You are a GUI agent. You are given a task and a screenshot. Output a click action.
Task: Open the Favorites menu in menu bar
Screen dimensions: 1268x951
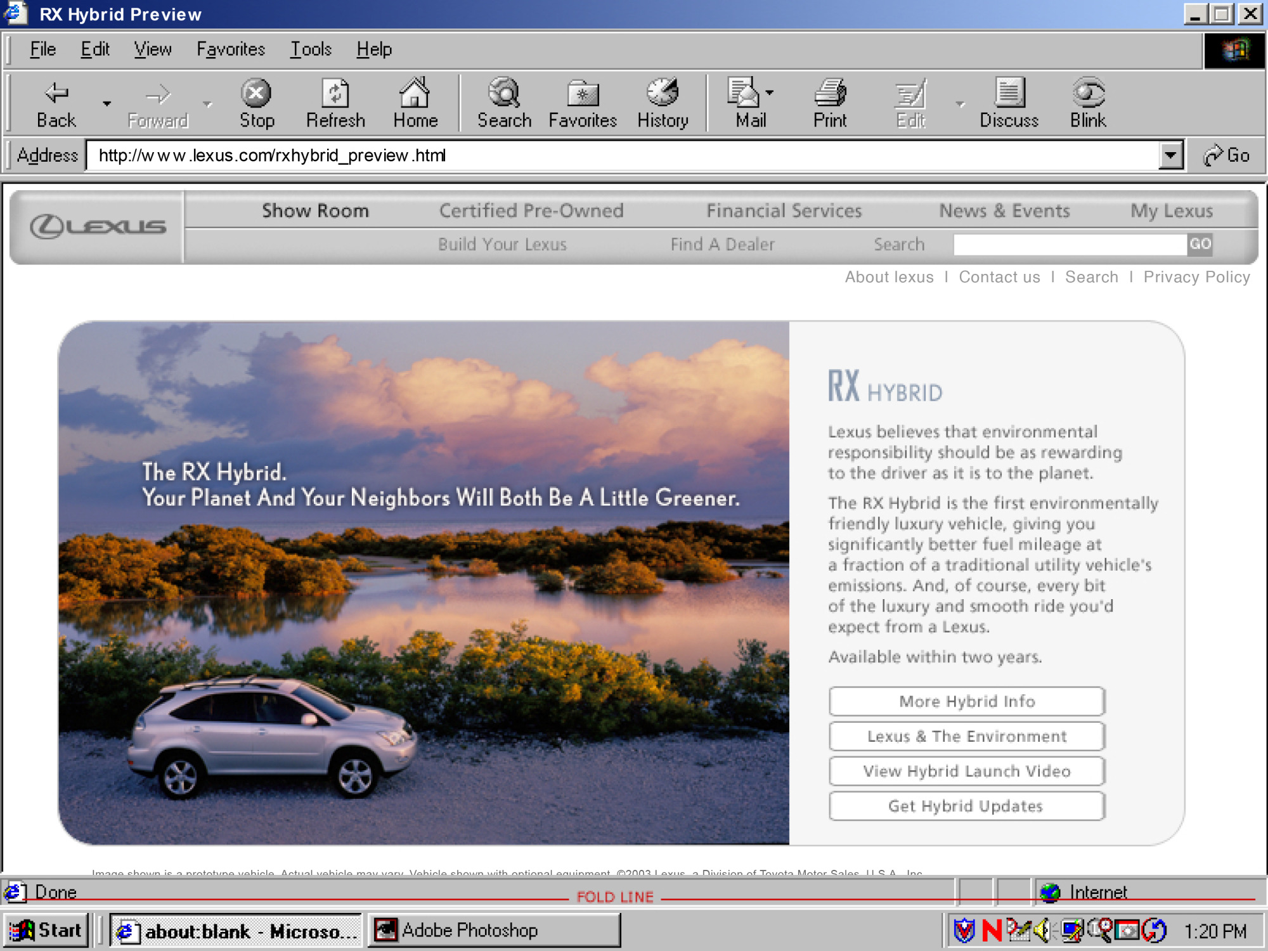coord(231,49)
